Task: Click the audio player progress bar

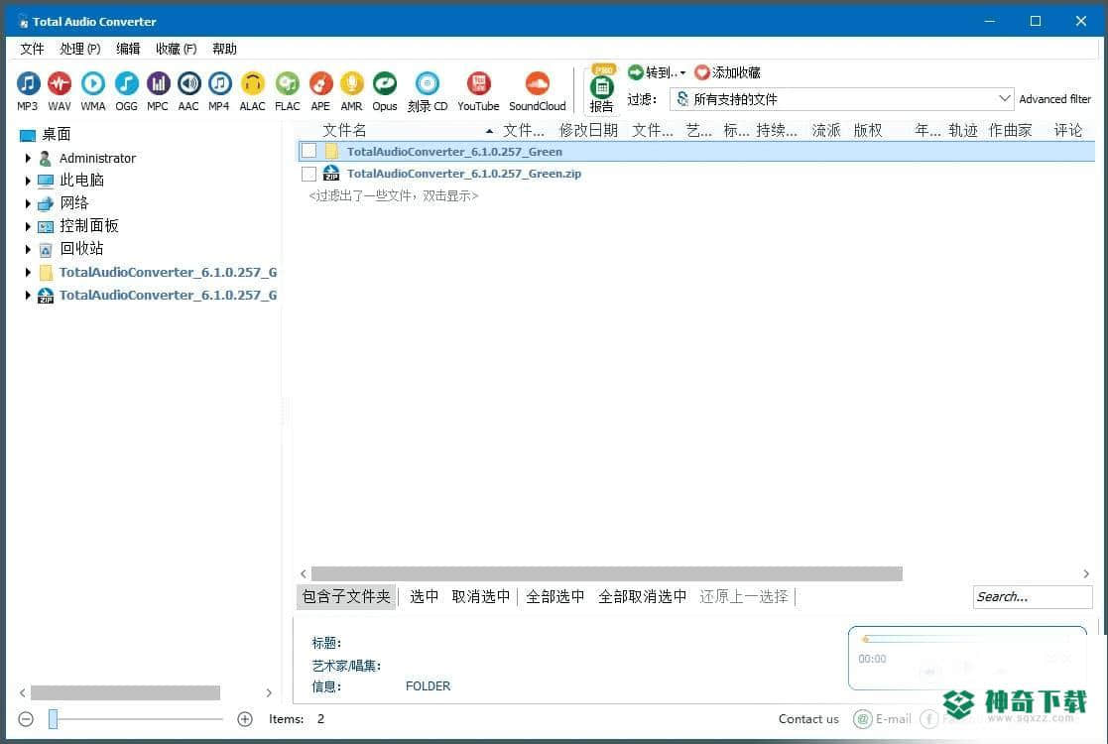Action: tap(967, 639)
